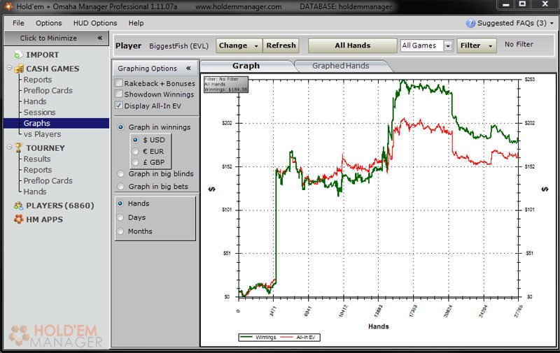The width and height of the screenshot is (560, 353).
Task: Open the Change player dropdown
Action: 239,45
